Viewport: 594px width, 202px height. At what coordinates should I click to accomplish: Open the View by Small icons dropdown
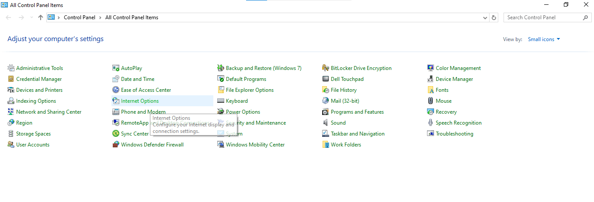click(544, 39)
